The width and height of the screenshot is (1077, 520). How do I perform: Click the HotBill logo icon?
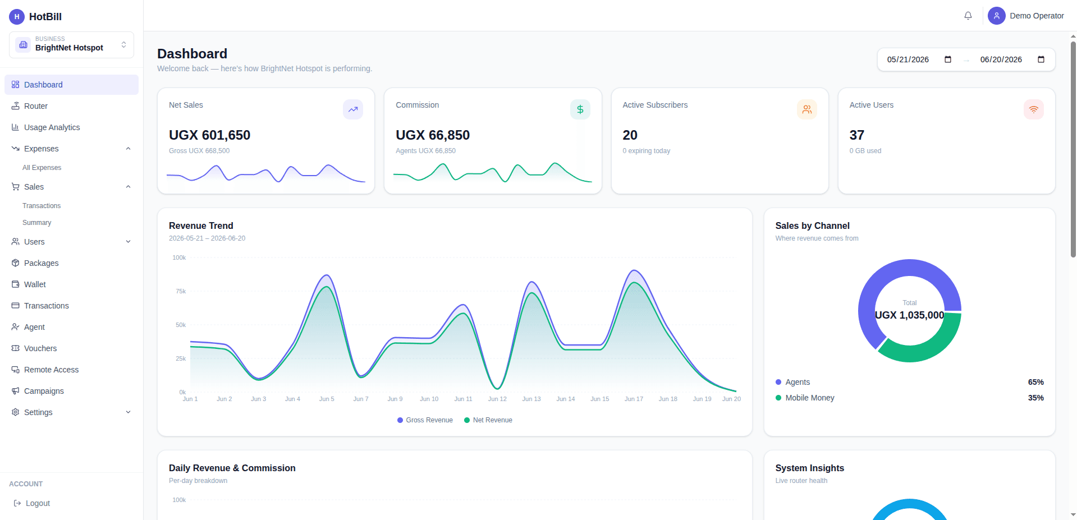(x=17, y=17)
